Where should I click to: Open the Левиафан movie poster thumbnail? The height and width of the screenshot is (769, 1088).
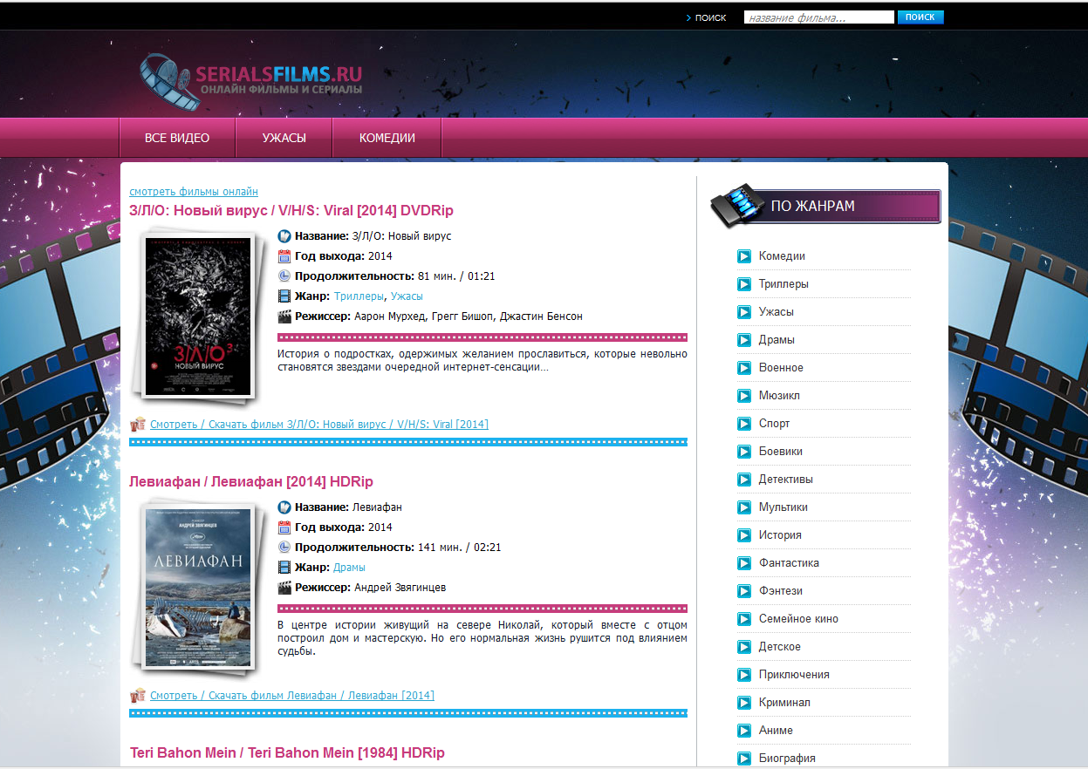coord(197,589)
